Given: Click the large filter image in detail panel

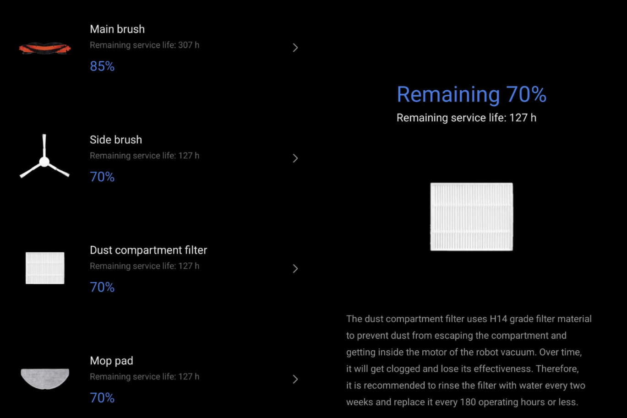Looking at the screenshot, I should (471, 217).
